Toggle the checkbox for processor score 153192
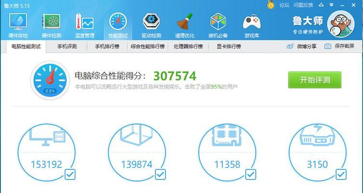This screenshot has width=363, height=193. tap(70, 175)
